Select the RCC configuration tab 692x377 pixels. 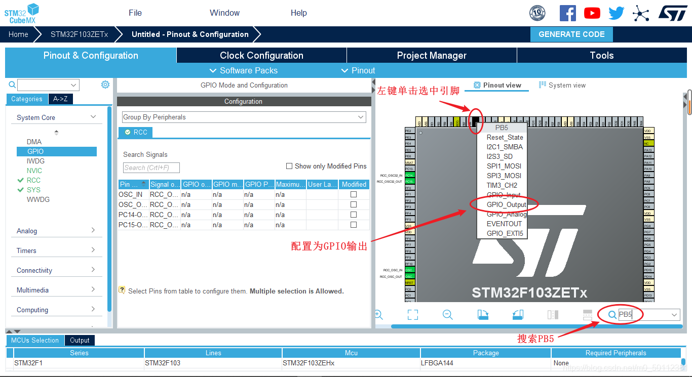(x=136, y=132)
